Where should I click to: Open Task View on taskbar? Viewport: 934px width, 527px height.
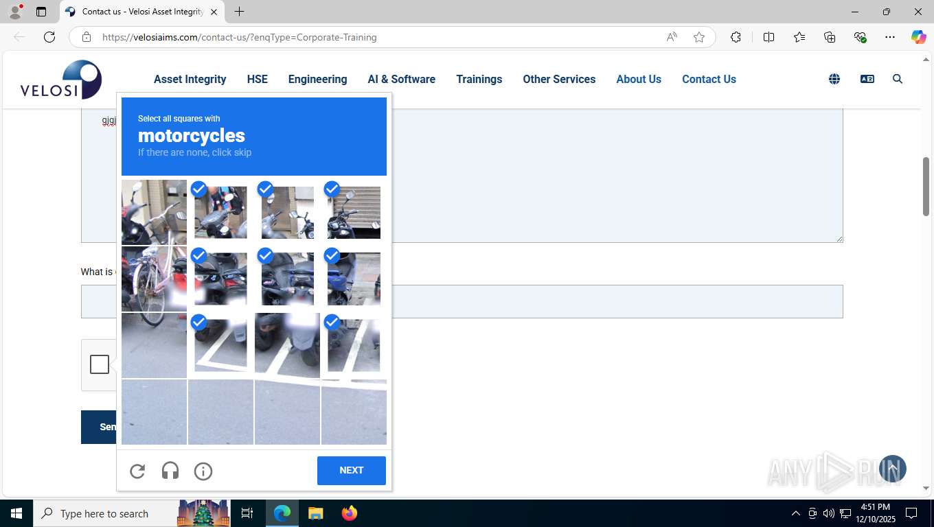[x=247, y=513]
